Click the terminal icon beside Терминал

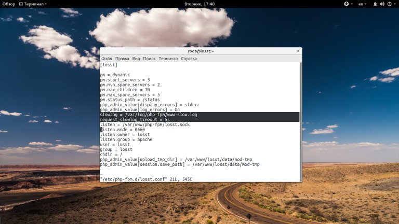(21, 4)
